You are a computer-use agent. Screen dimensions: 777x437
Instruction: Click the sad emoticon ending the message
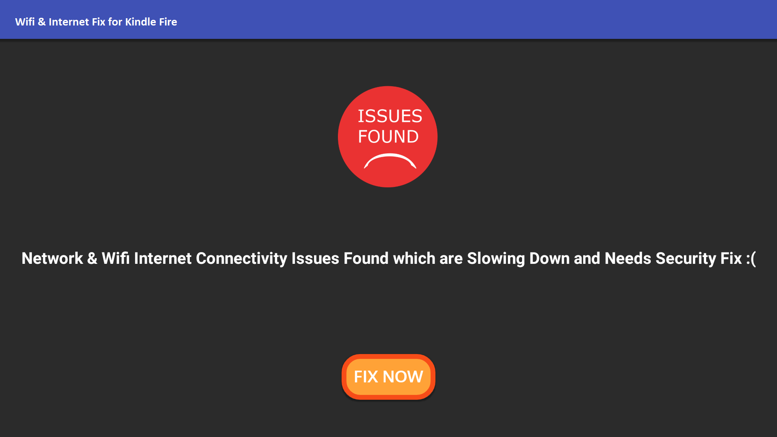point(751,258)
